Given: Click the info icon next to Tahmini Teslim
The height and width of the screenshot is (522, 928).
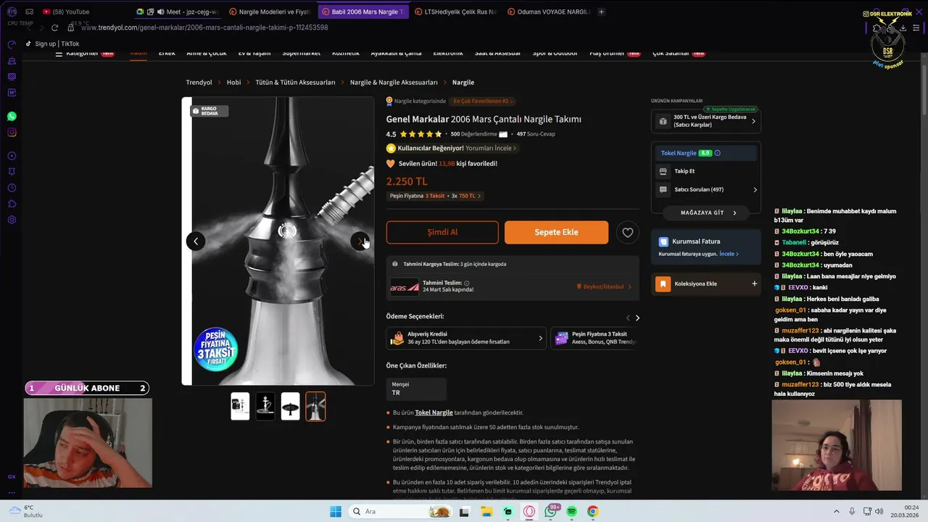Looking at the screenshot, I should [x=466, y=283].
